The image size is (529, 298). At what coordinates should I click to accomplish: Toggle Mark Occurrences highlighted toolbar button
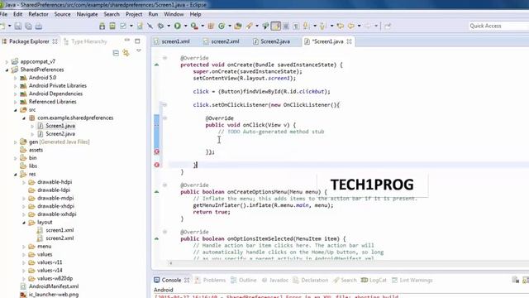[275, 26]
